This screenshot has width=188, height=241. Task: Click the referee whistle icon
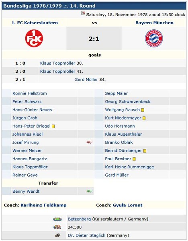pyautogui.click(x=57, y=235)
